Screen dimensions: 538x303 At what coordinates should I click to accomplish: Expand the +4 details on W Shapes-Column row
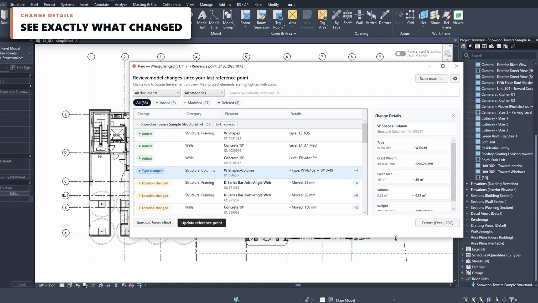click(356, 170)
